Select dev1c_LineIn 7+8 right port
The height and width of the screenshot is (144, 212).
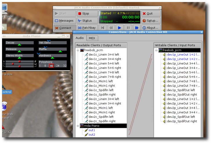(105, 77)
